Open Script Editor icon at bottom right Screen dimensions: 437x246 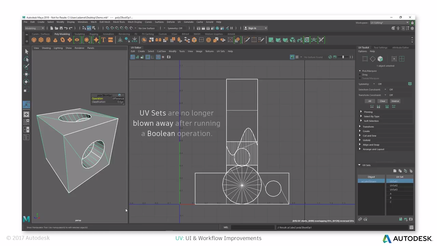pyautogui.click(x=411, y=228)
